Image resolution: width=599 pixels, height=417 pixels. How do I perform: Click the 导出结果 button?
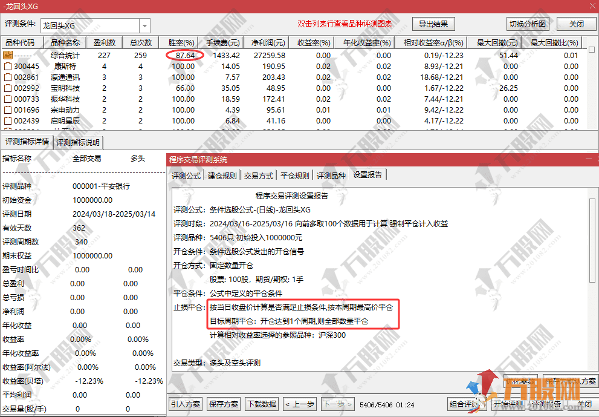(433, 24)
